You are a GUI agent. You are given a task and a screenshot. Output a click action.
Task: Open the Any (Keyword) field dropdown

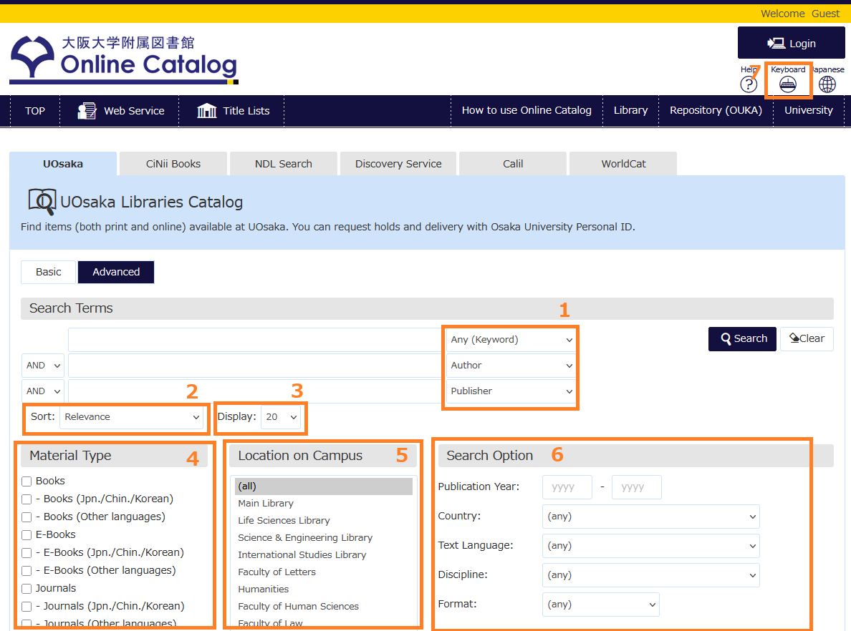(x=511, y=340)
